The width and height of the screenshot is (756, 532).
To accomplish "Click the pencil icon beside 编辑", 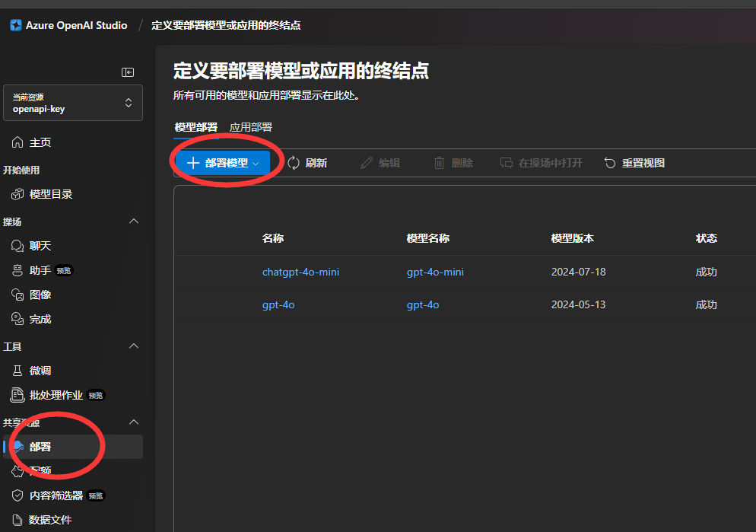I will [x=367, y=163].
